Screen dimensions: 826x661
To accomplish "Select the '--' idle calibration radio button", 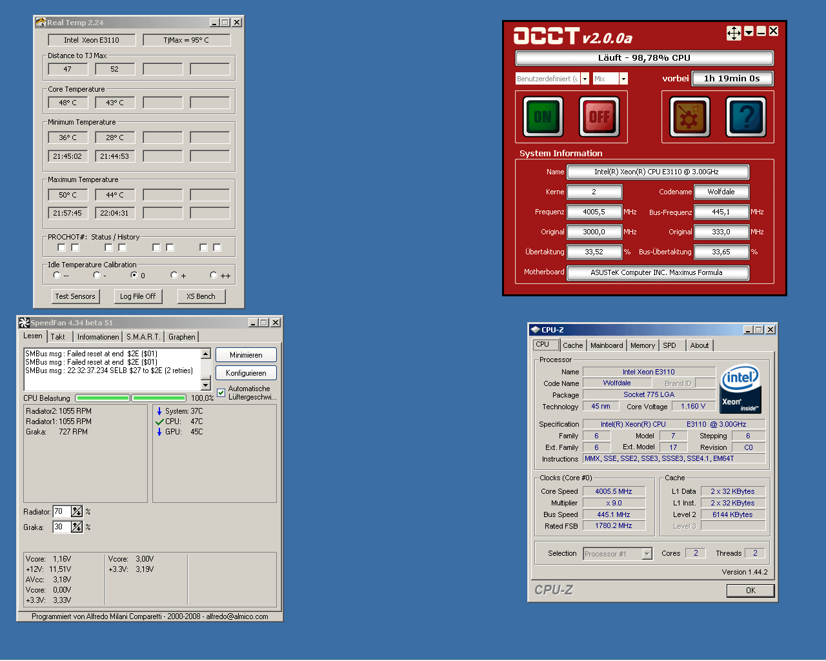I will [57, 275].
